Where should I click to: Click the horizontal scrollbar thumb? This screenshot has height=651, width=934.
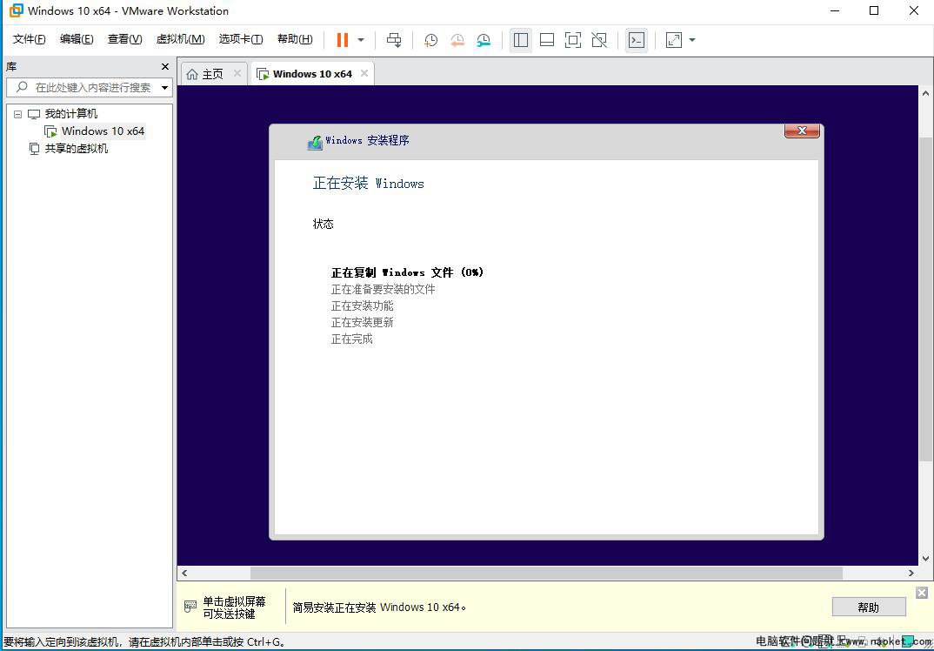[546, 573]
